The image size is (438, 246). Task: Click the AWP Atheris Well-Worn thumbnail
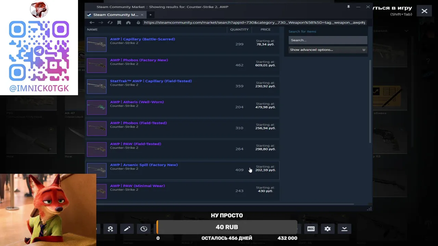pos(96,107)
